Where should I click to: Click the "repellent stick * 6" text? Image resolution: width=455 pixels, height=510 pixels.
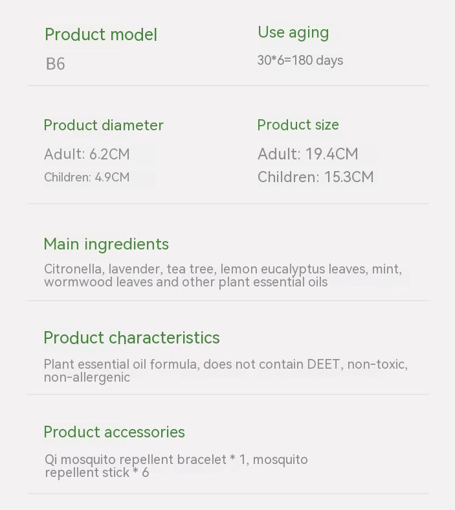point(97,473)
